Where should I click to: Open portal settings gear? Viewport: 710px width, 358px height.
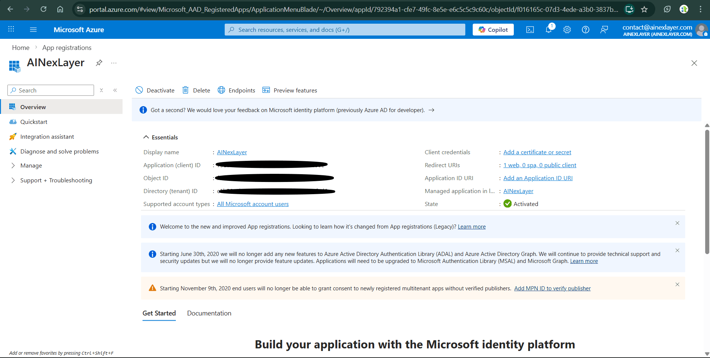(567, 30)
